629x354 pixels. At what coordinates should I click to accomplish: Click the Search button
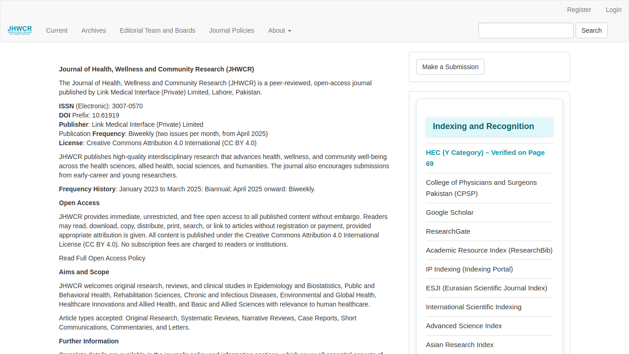click(x=591, y=30)
